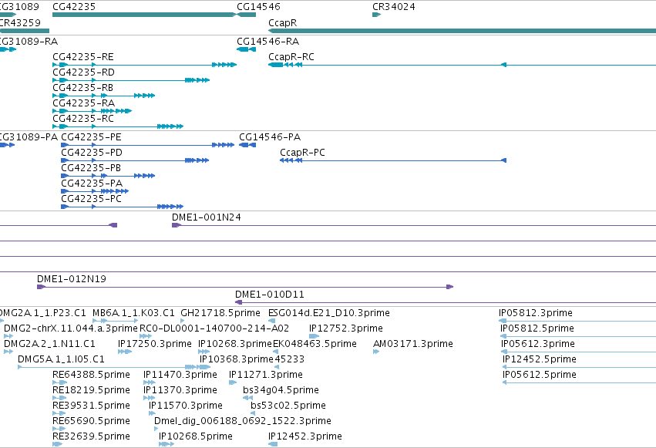
Task: Click the RE18219.5prime EST label
Action: 91,390
